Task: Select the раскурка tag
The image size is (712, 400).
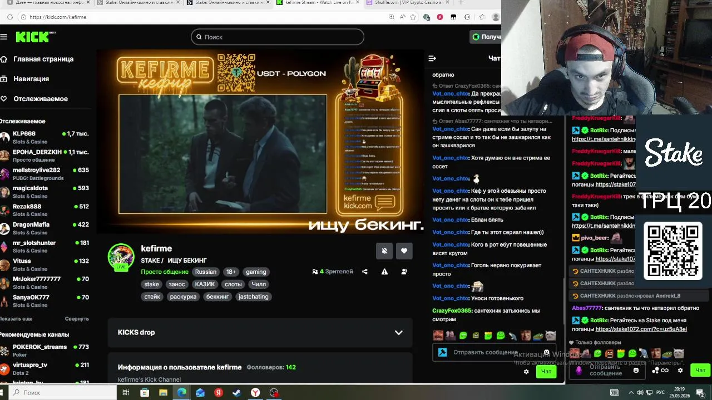Action: [183, 297]
